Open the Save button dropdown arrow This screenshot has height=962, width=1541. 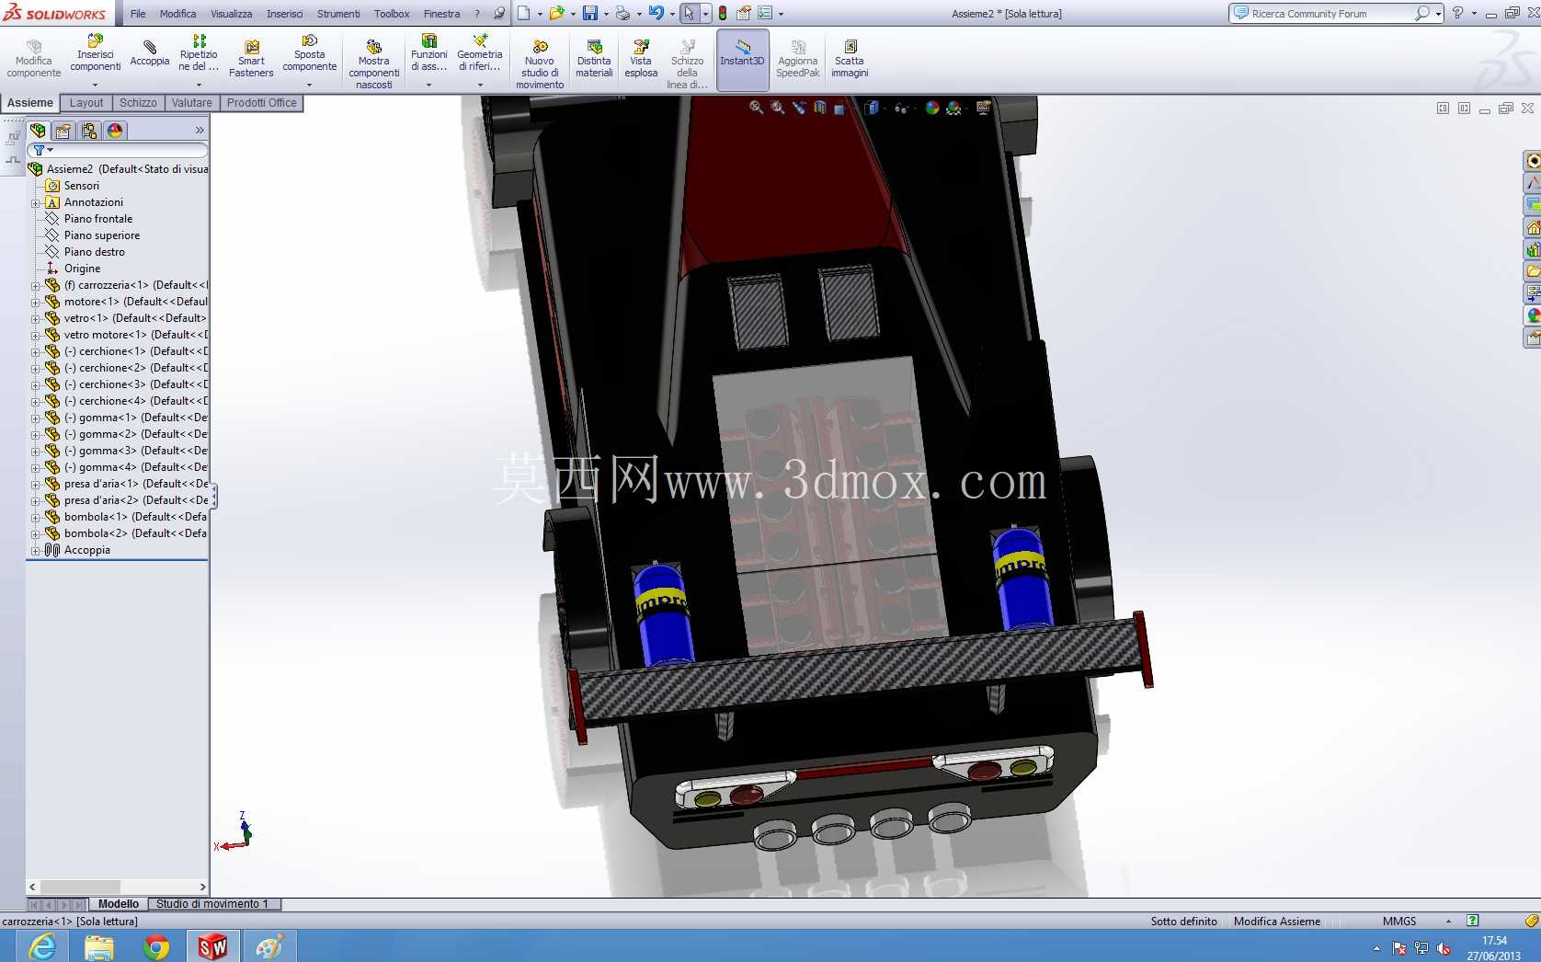point(605,14)
